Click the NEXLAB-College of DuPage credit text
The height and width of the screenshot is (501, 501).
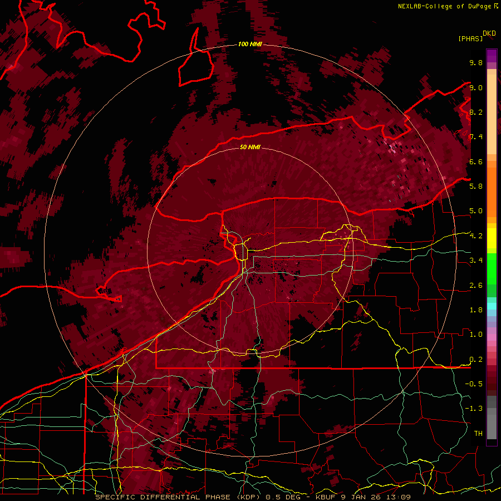[x=444, y=6]
